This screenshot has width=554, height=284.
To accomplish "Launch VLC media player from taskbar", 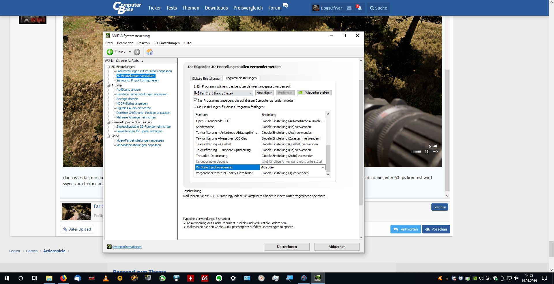I will coord(106,278).
